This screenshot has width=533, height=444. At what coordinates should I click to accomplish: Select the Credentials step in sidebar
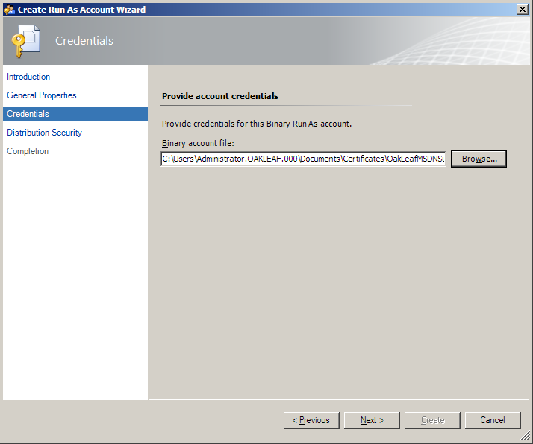tap(75, 114)
